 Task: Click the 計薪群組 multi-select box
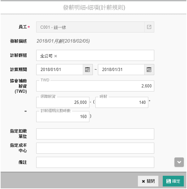click(95, 56)
